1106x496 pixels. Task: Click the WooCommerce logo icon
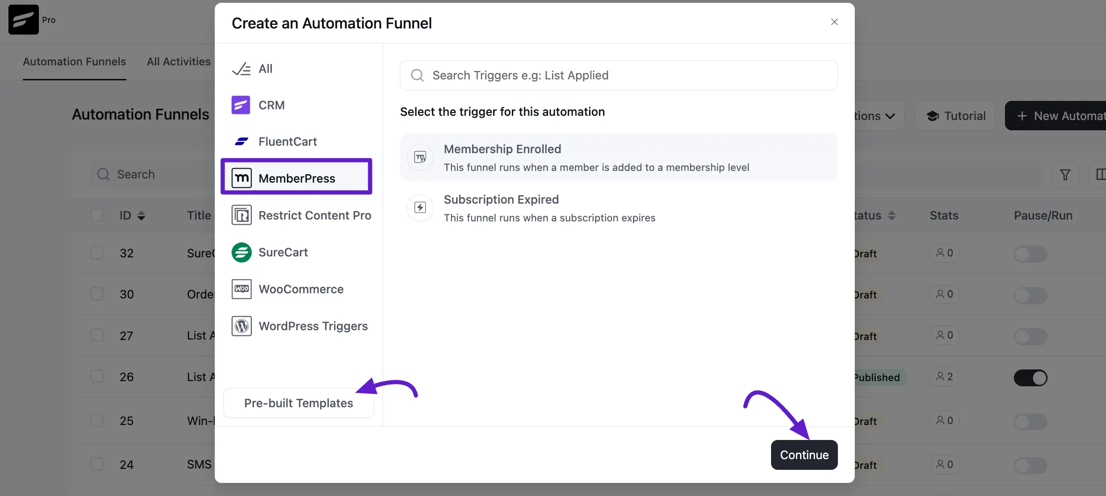click(241, 289)
